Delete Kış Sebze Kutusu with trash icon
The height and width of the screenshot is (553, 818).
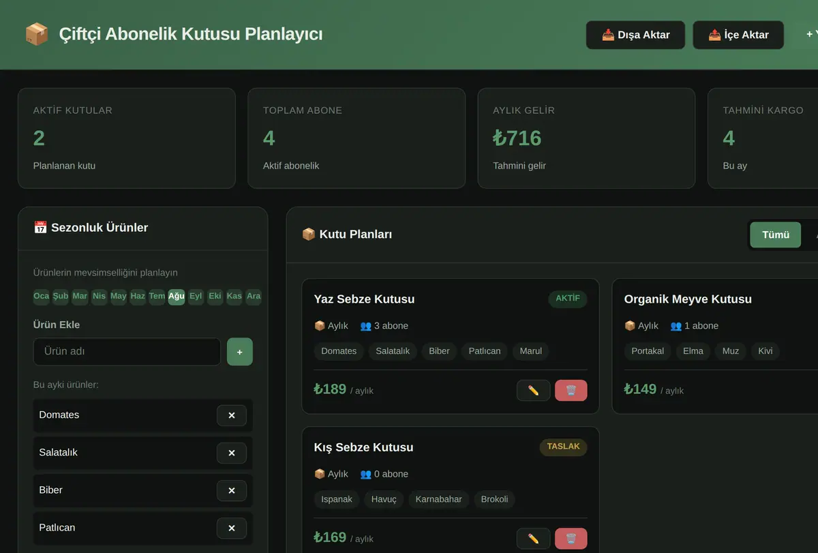click(x=571, y=539)
